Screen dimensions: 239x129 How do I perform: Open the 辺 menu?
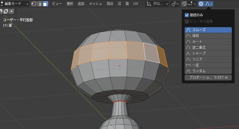pos(119,4)
